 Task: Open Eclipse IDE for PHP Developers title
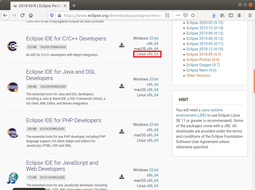click(64, 120)
